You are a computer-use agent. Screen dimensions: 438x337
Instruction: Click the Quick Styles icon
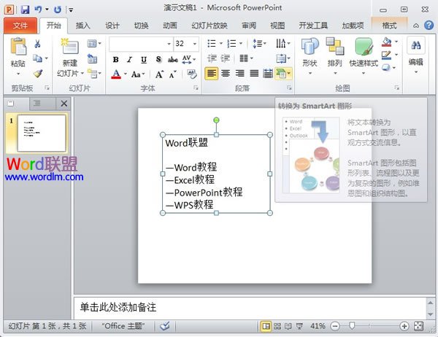(364, 47)
